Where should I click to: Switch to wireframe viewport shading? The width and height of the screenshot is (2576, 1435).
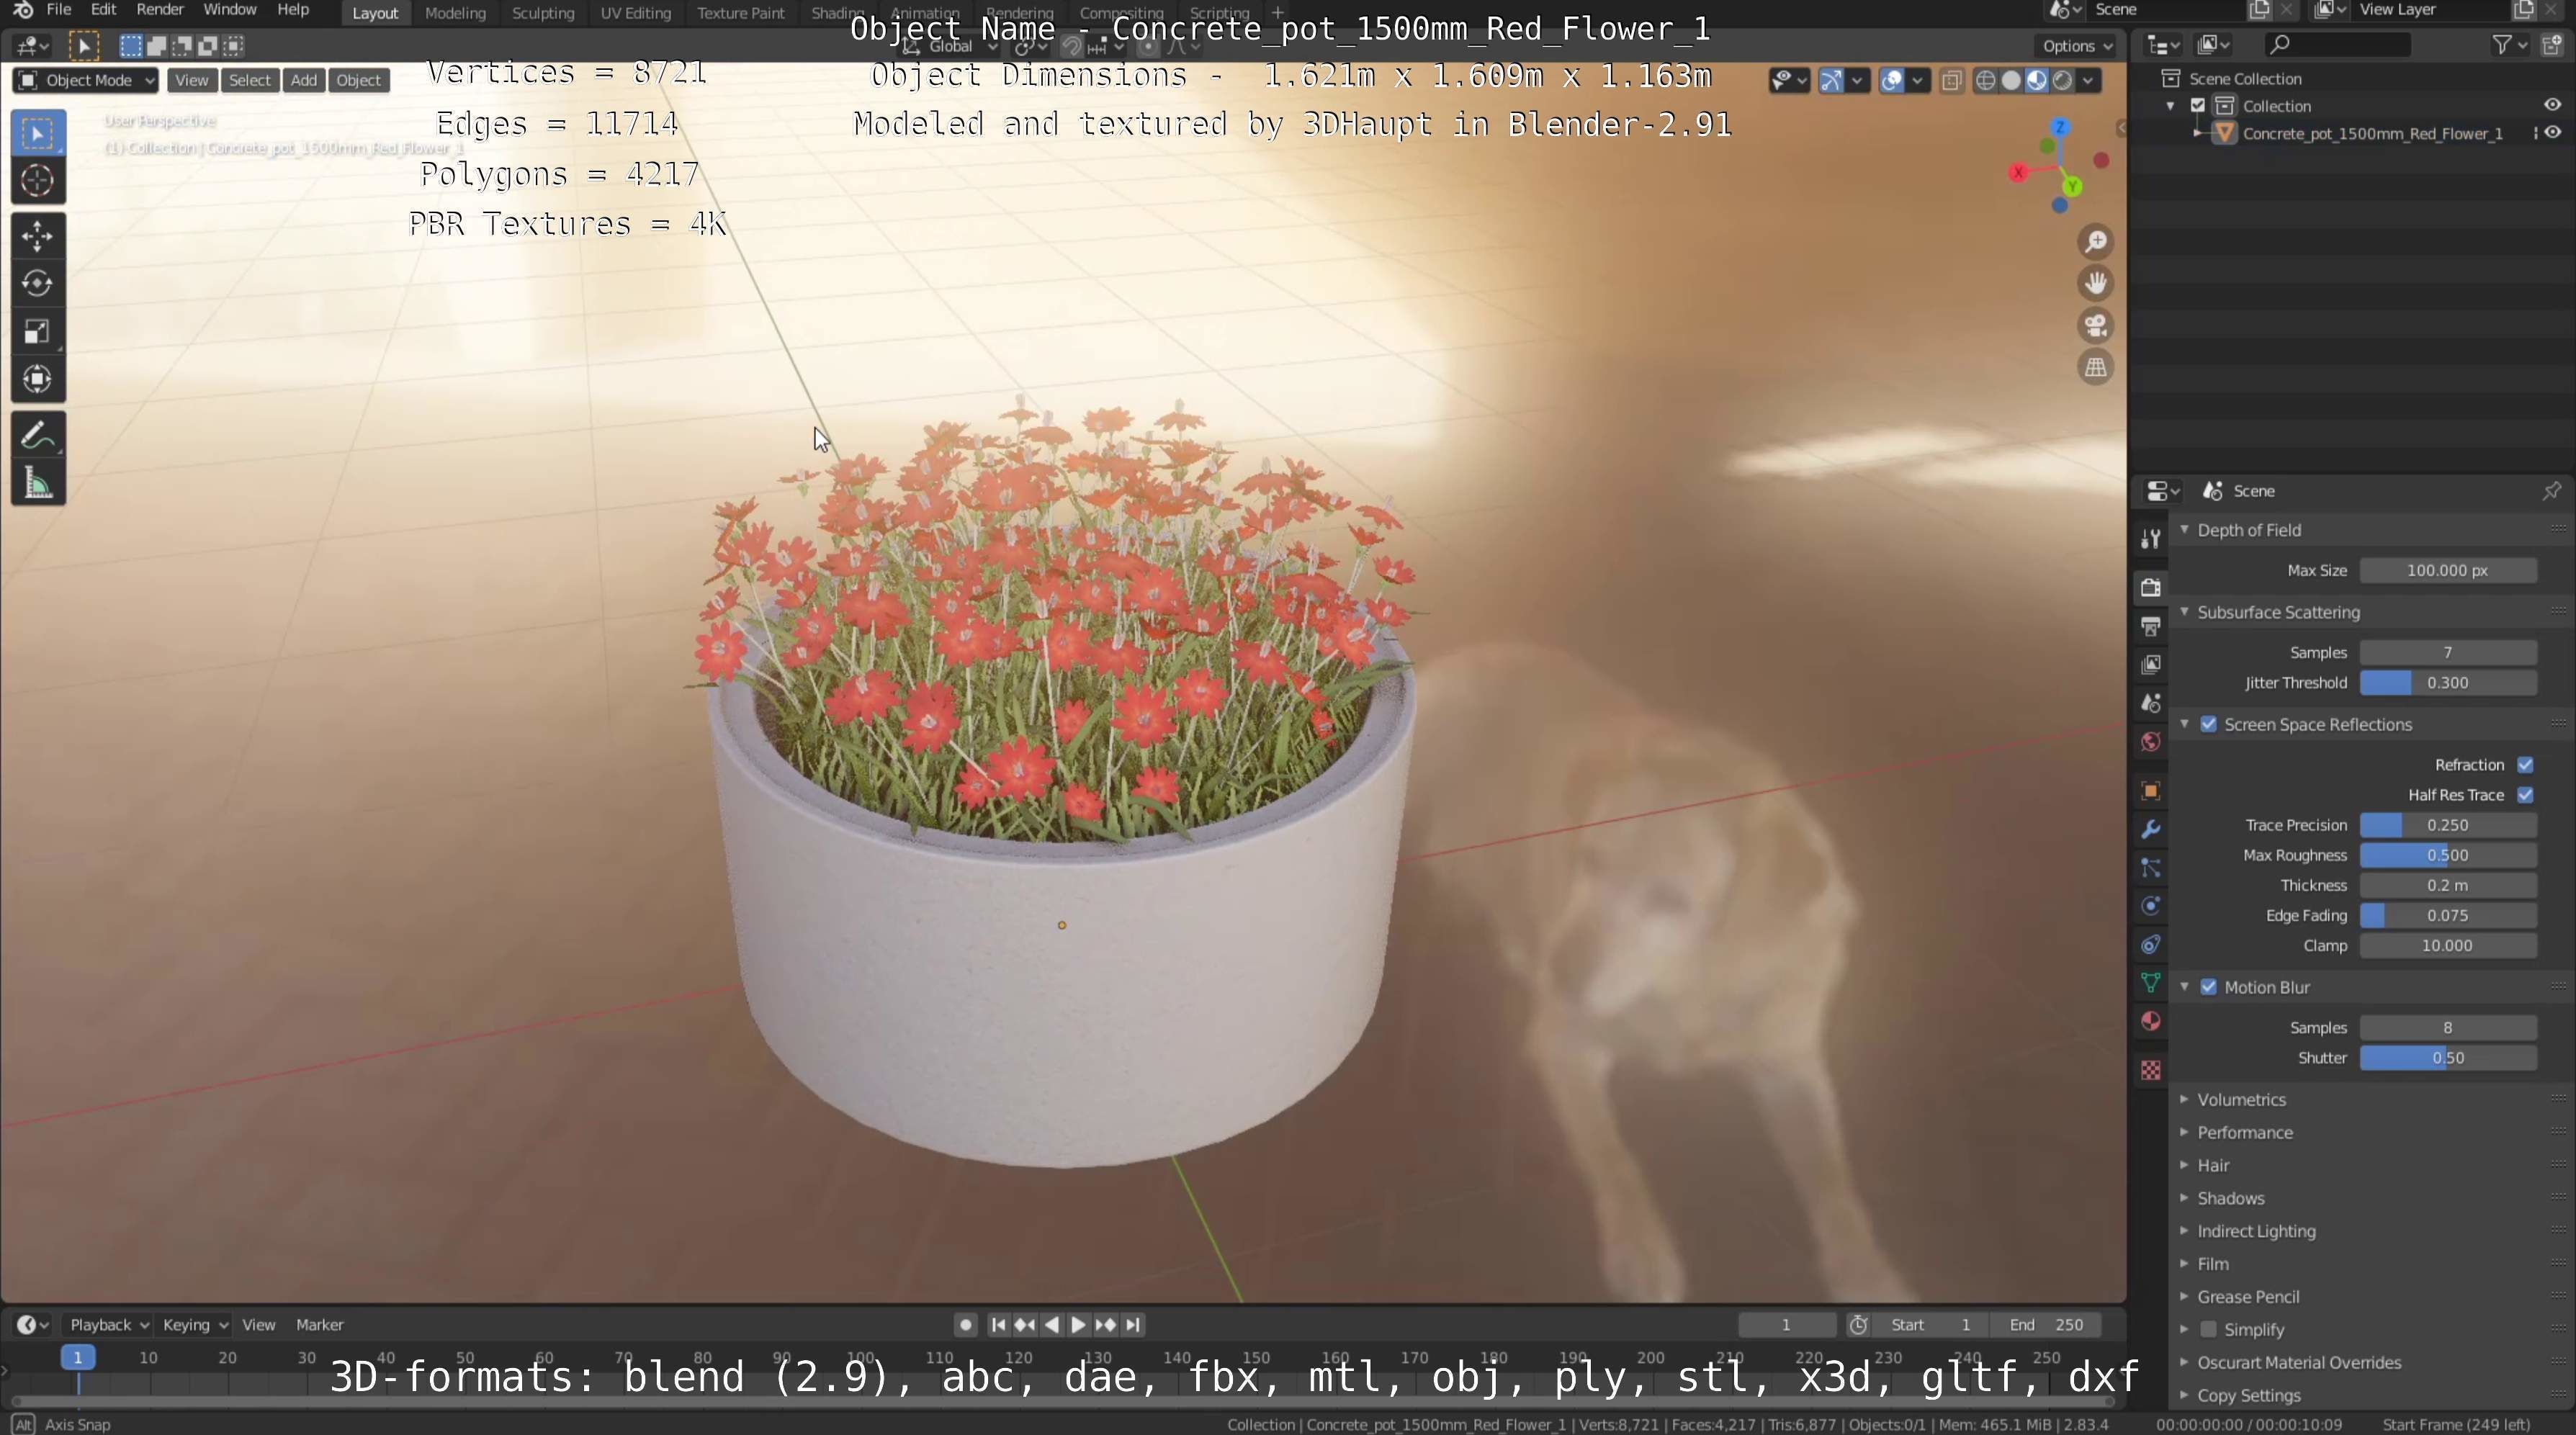(1986, 81)
